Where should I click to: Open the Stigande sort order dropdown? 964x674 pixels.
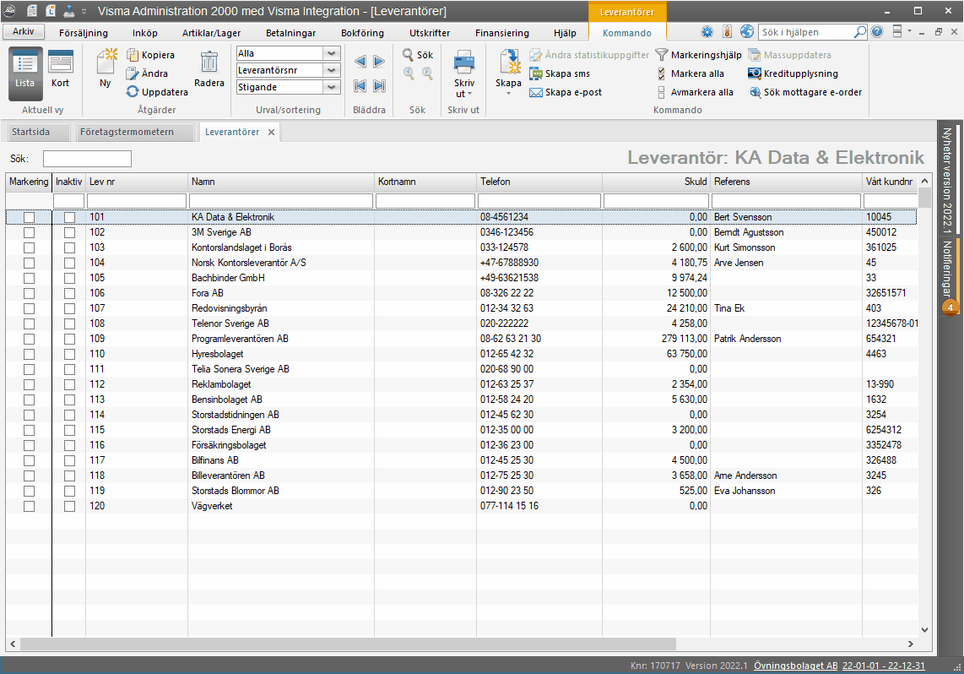click(x=332, y=87)
